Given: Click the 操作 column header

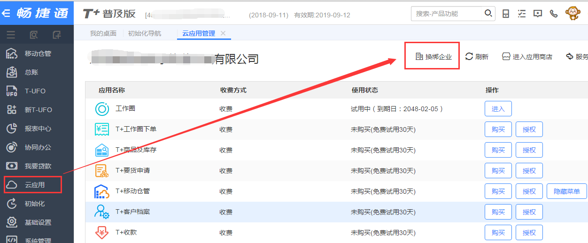Looking at the screenshot, I should [x=492, y=90].
